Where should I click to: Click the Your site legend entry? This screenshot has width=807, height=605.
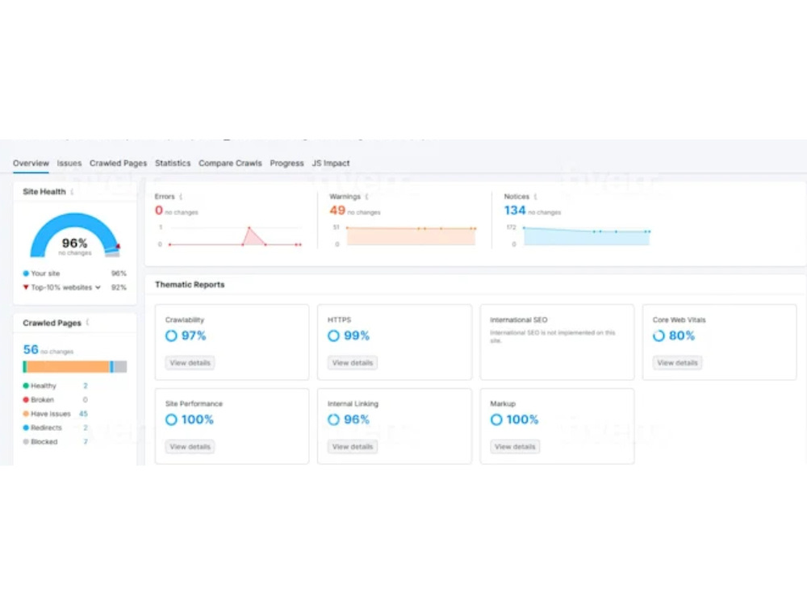coord(41,273)
